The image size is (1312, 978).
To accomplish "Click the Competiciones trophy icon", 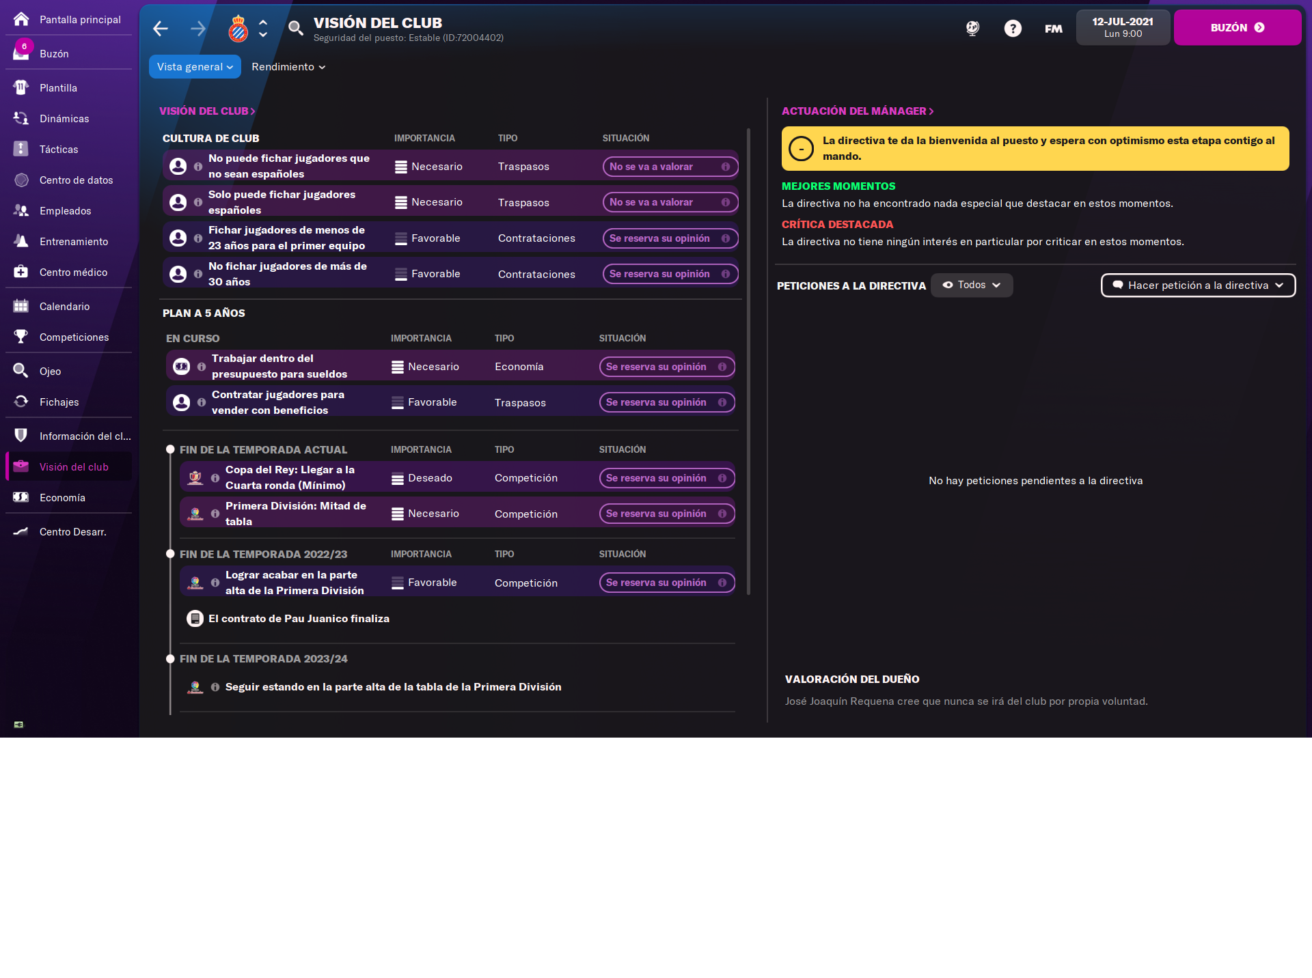I will tap(21, 337).
